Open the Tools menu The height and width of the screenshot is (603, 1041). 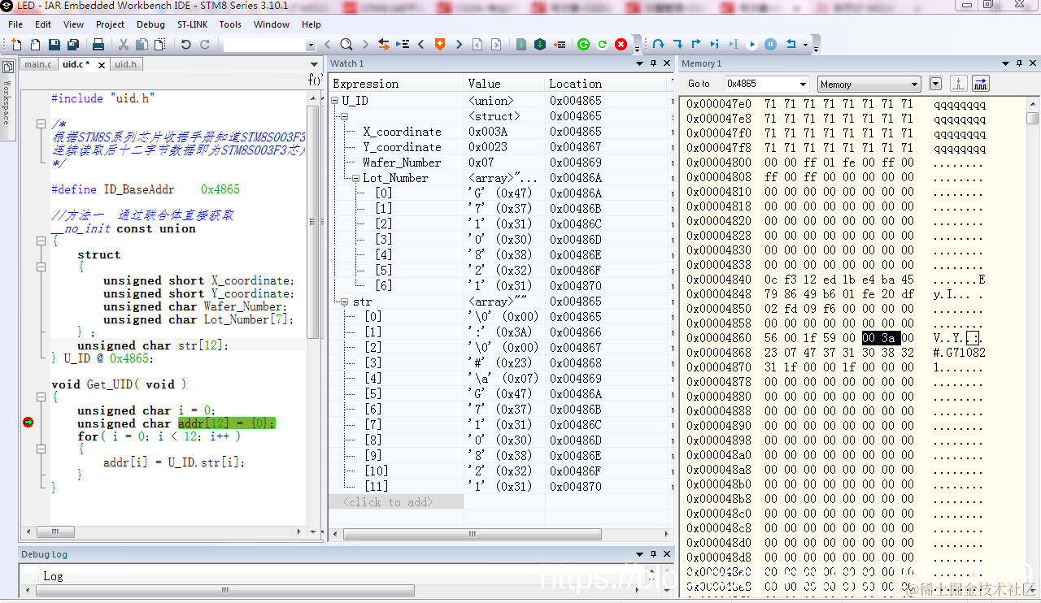(x=230, y=24)
